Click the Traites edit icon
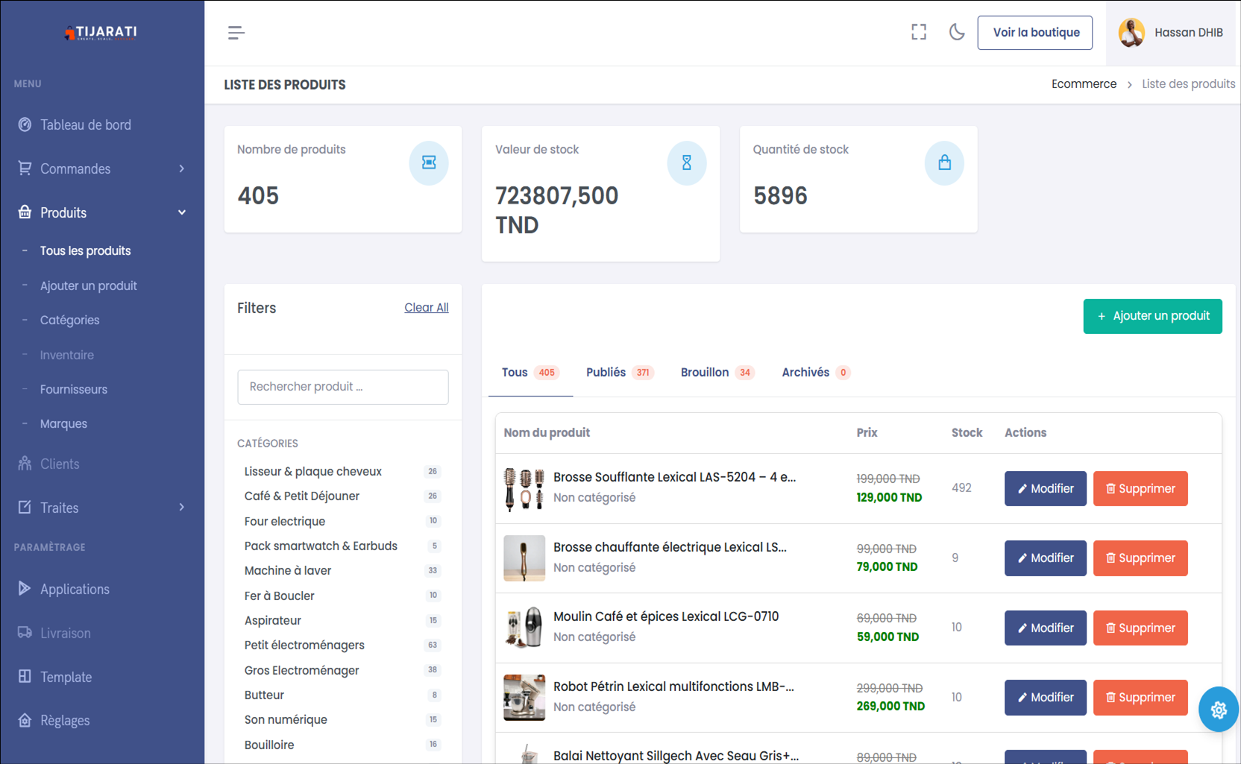Image resolution: width=1241 pixels, height=764 pixels. coord(25,508)
